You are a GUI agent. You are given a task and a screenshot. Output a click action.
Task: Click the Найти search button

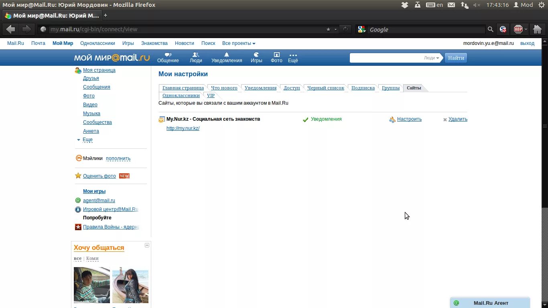click(x=456, y=58)
